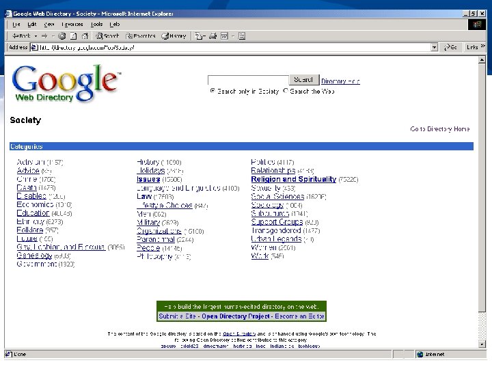Image resolution: width=492 pixels, height=369 pixels.
Task: Stop page loading with the Stop icon
Action: [x=62, y=36]
